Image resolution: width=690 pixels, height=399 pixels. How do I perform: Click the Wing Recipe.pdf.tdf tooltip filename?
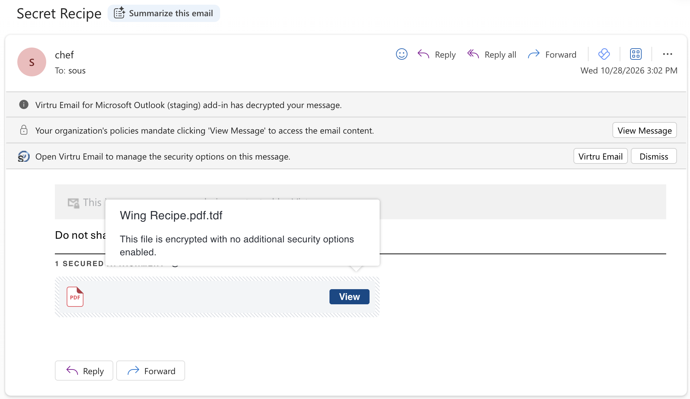tap(171, 215)
